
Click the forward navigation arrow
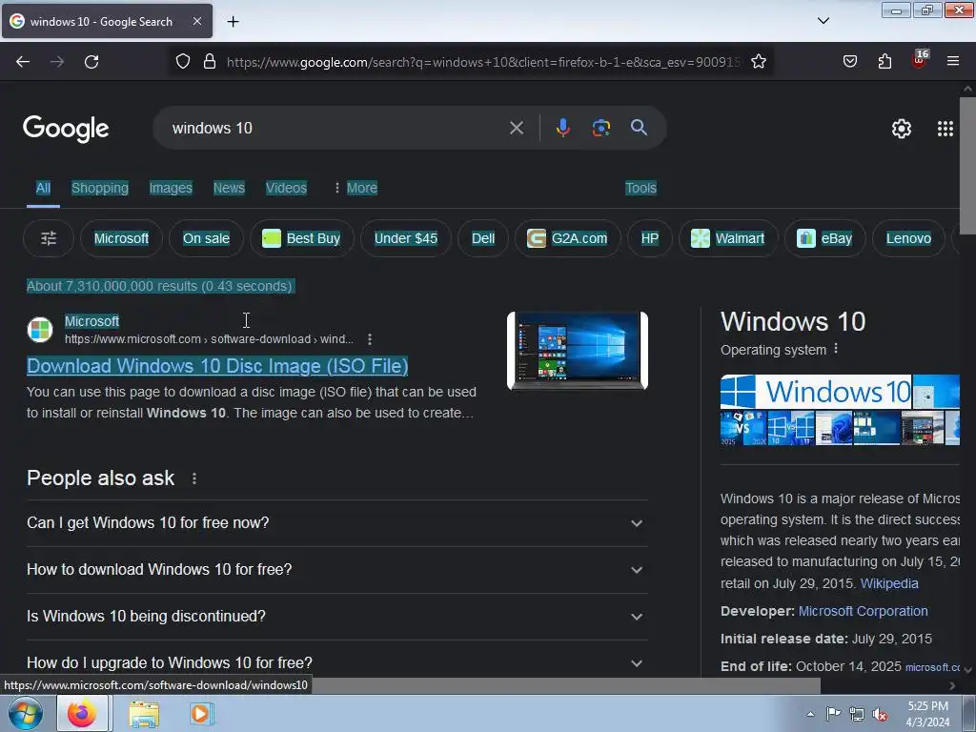click(57, 62)
